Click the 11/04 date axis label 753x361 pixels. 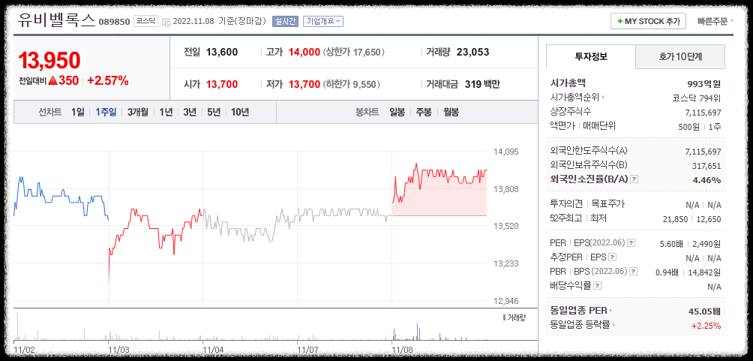(x=213, y=349)
